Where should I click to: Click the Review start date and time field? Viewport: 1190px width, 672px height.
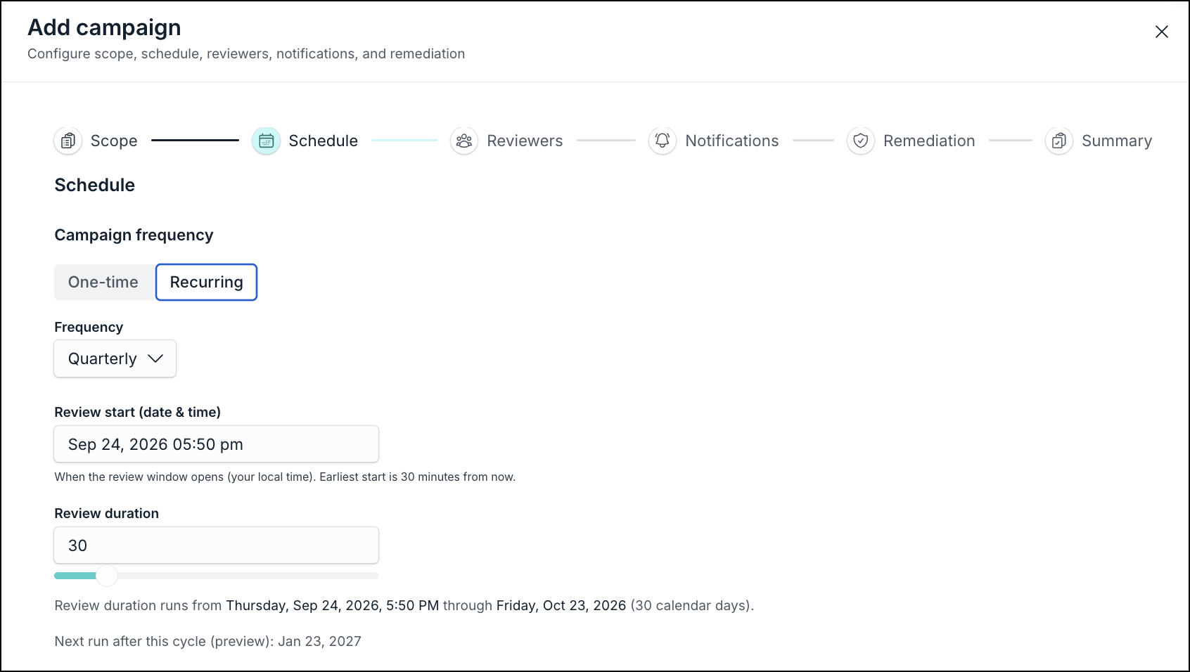click(x=217, y=444)
